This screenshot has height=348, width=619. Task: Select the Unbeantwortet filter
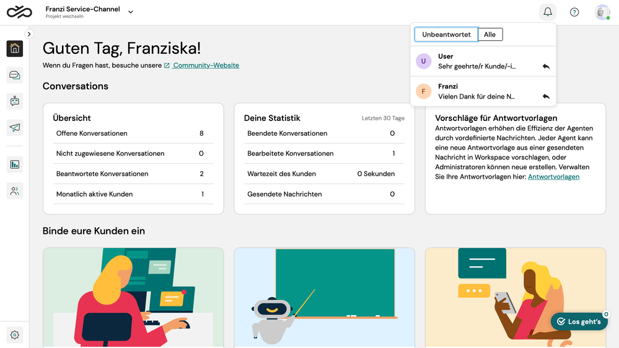(446, 35)
